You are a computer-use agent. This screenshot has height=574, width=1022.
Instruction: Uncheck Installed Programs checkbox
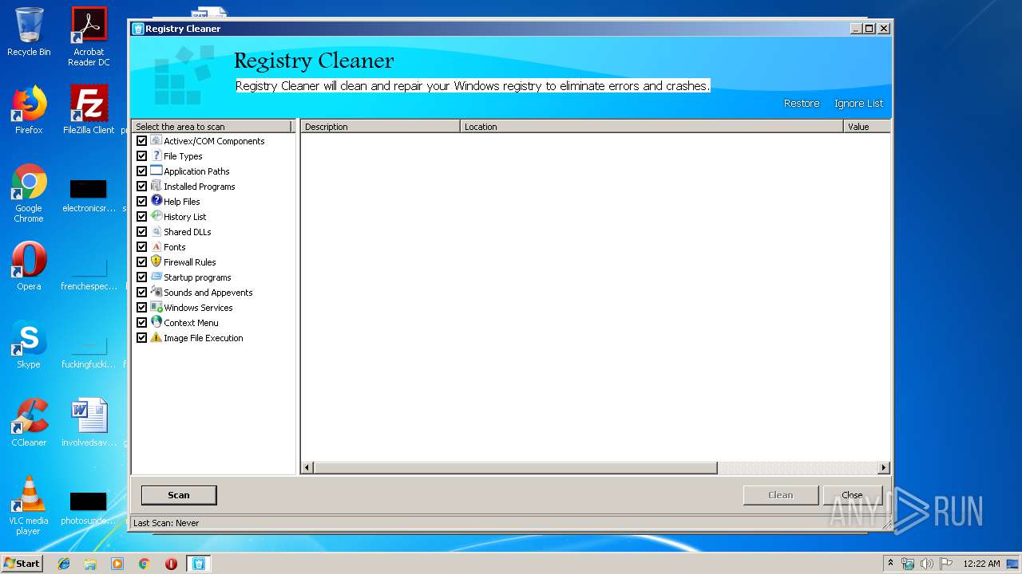[141, 186]
